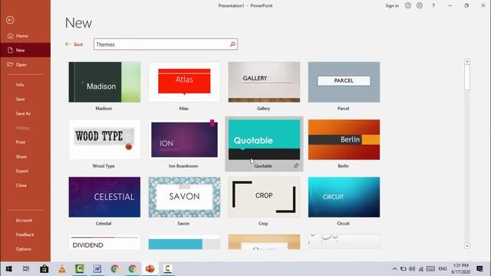Select the Parcel theme thumbnail
This screenshot has height=276, width=491.
tap(344, 82)
